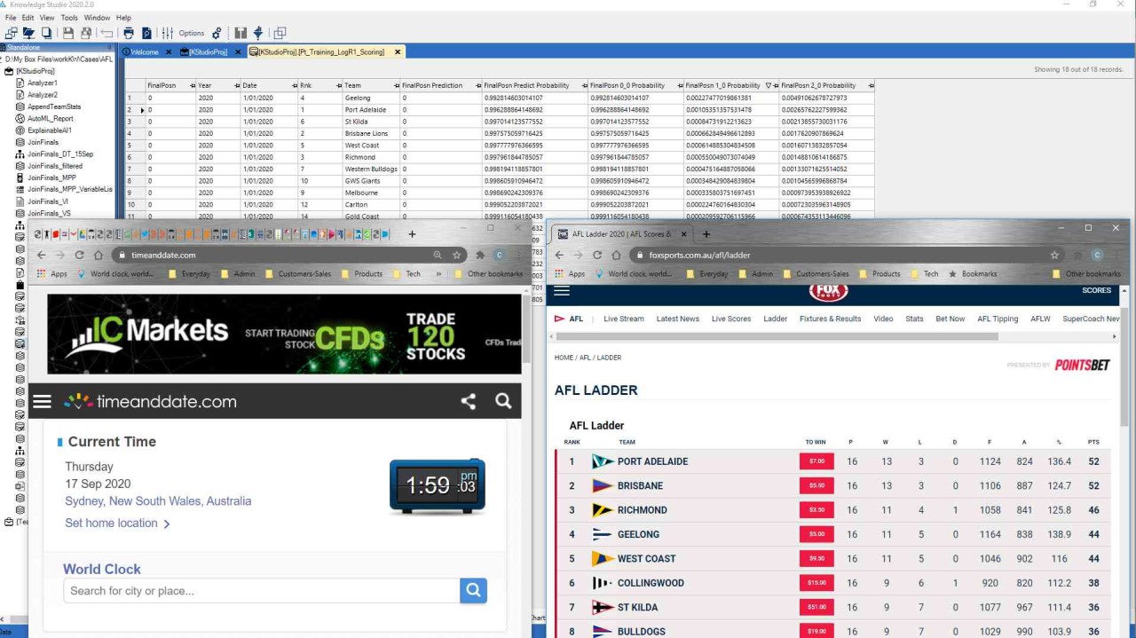Click the blue search button under World Clock
The width and height of the screenshot is (1136, 638).
tap(473, 590)
